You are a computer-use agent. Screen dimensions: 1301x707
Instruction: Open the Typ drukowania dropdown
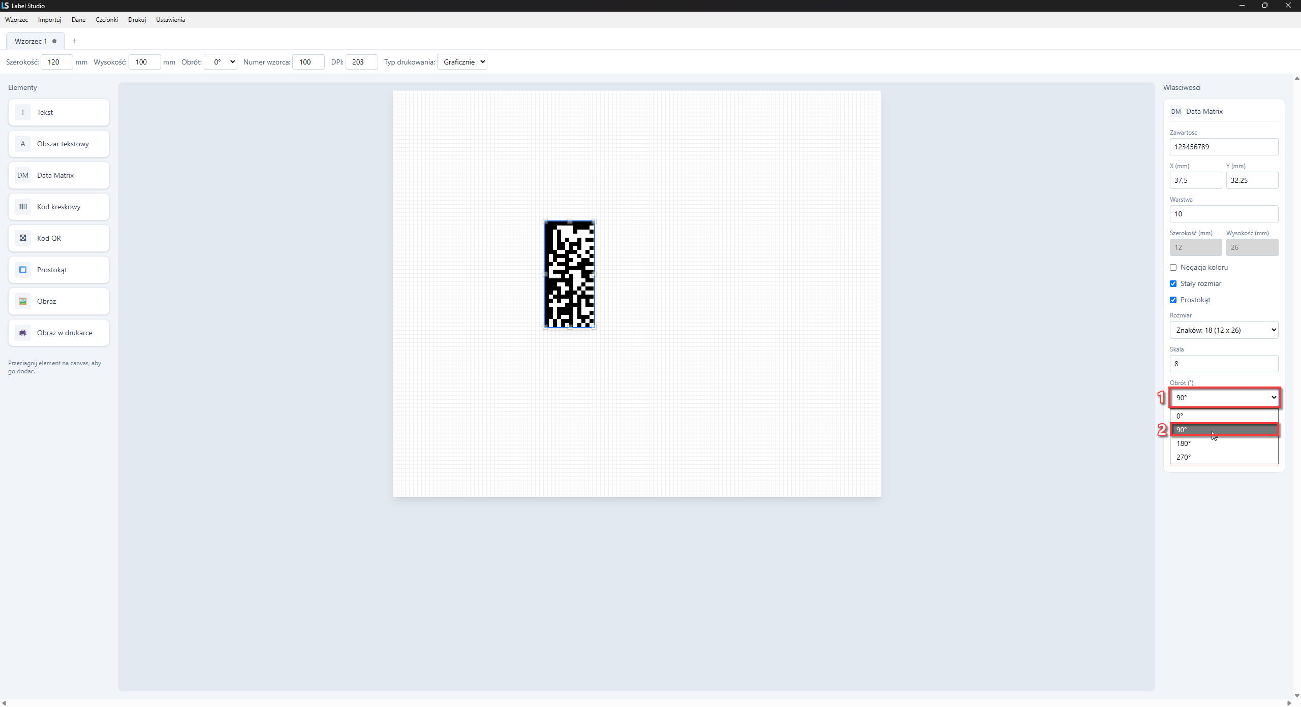click(x=462, y=62)
